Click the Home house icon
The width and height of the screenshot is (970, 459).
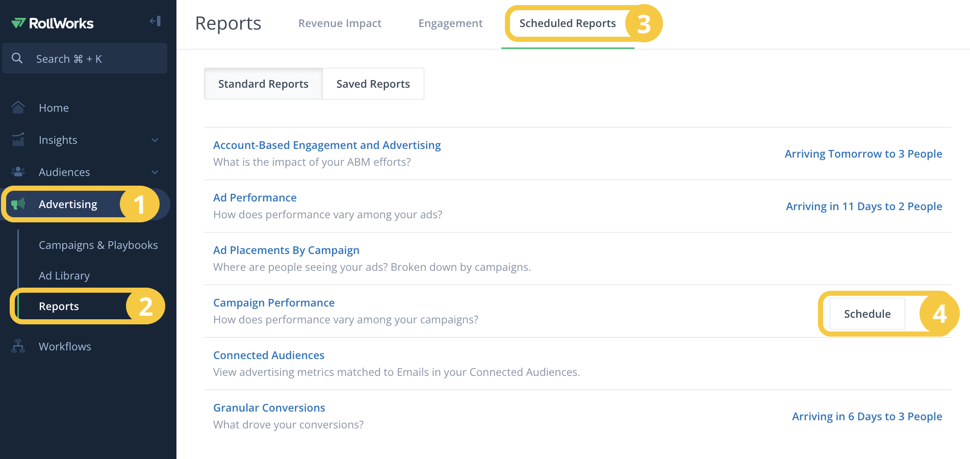tap(18, 108)
